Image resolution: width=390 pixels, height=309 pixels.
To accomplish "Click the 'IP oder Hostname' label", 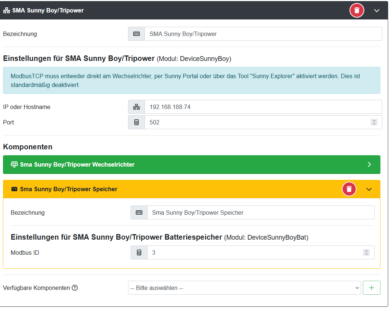I will [x=26, y=107].
